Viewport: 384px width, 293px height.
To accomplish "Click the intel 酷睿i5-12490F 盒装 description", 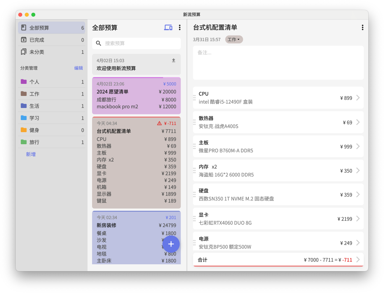I will click(226, 101).
